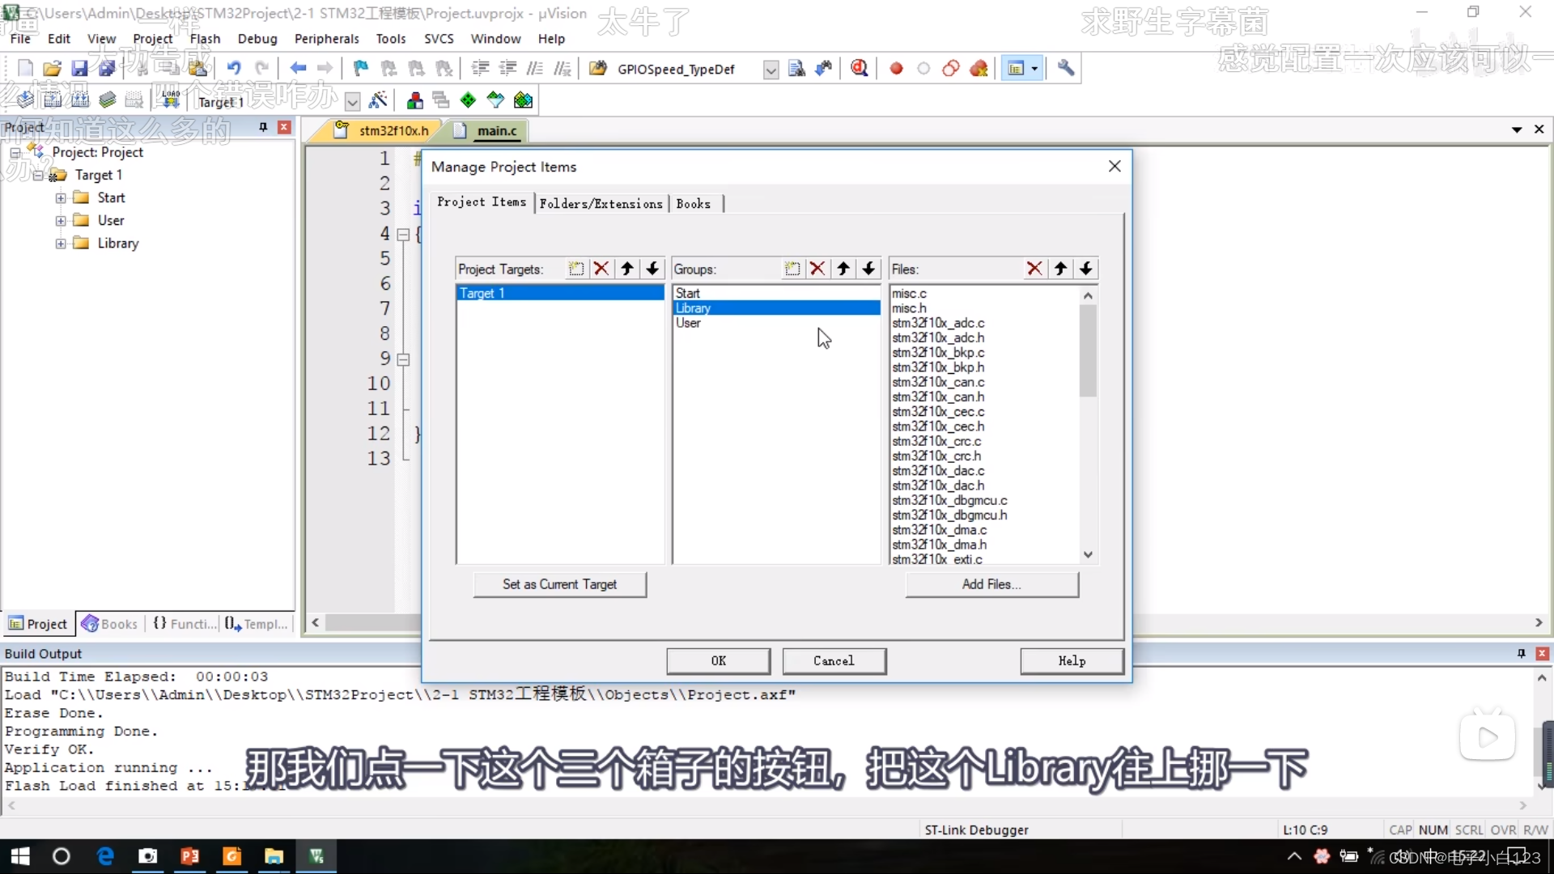The width and height of the screenshot is (1554, 874).
Task: Save all open files
Action: pyautogui.click(x=106, y=68)
